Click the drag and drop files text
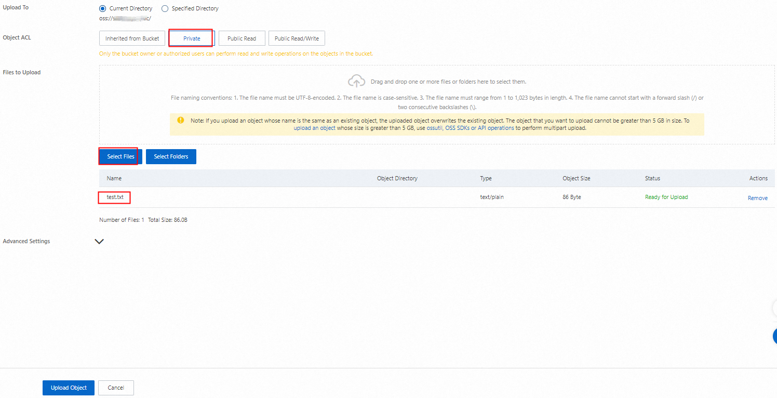 [x=448, y=82]
